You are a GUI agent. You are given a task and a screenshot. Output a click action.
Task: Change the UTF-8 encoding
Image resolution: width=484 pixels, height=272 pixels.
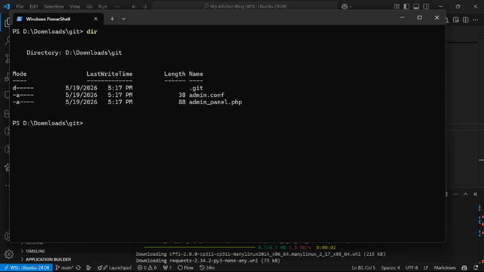[x=411, y=268]
